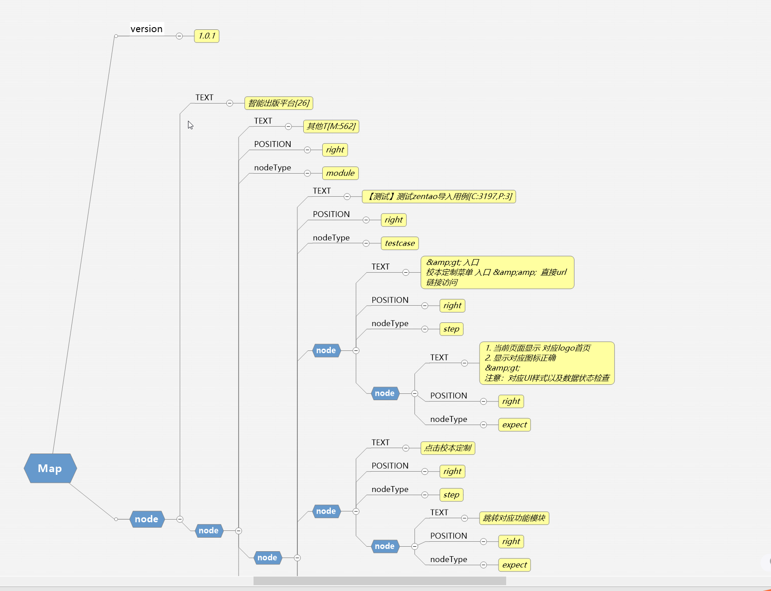Click the 1.0.1 version value

pos(207,36)
